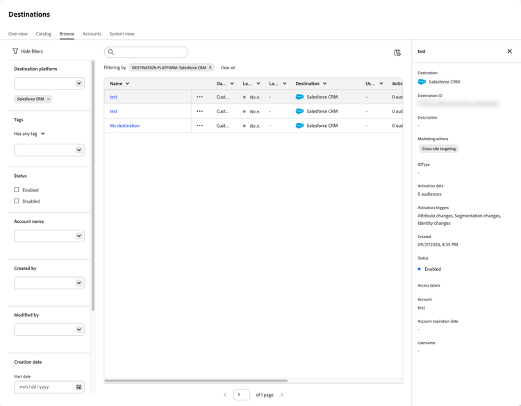Switch to the System view tab
521x406 pixels.
(x=122, y=34)
